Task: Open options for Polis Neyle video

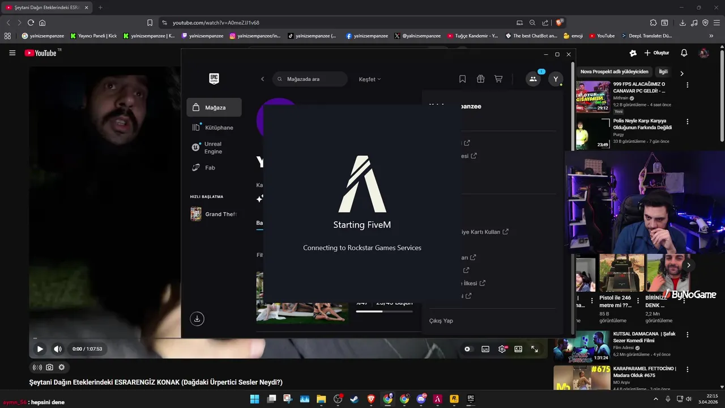Action: 688,122
